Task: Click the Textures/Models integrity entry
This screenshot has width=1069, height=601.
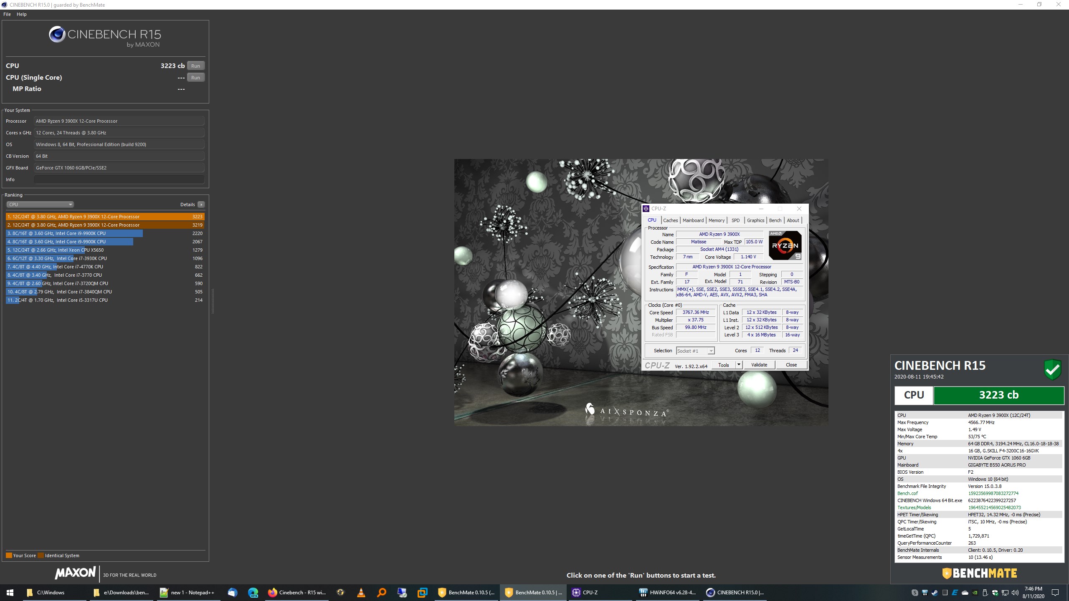Action: click(979, 508)
